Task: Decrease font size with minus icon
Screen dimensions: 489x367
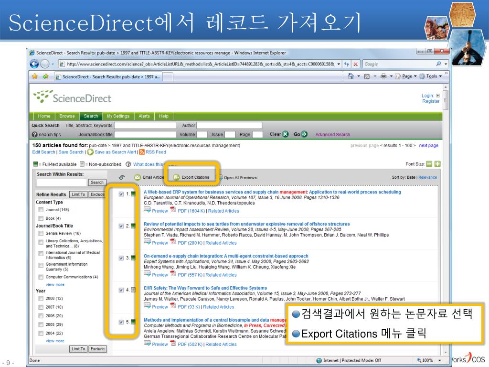Action: pyautogui.click(x=429, y=164)
